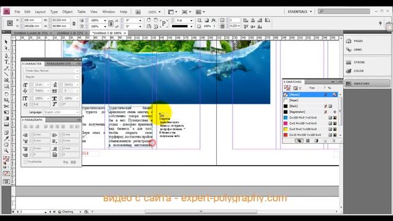Select the [Paper] swatch
The width and height of the screenshot is (393, 221).
point(311,101)
